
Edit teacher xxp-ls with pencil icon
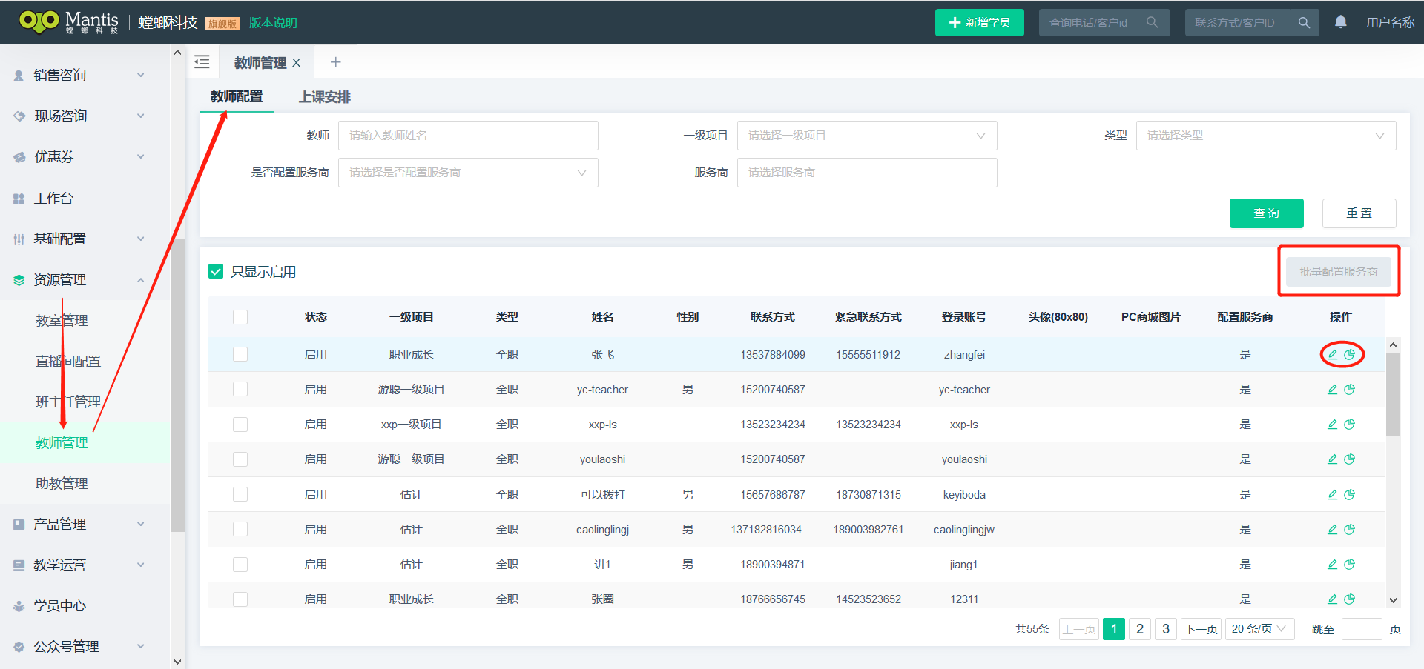tap(1332, 425)
